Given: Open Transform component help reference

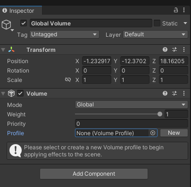Looking at the screenshot, I should coord(165,49).
